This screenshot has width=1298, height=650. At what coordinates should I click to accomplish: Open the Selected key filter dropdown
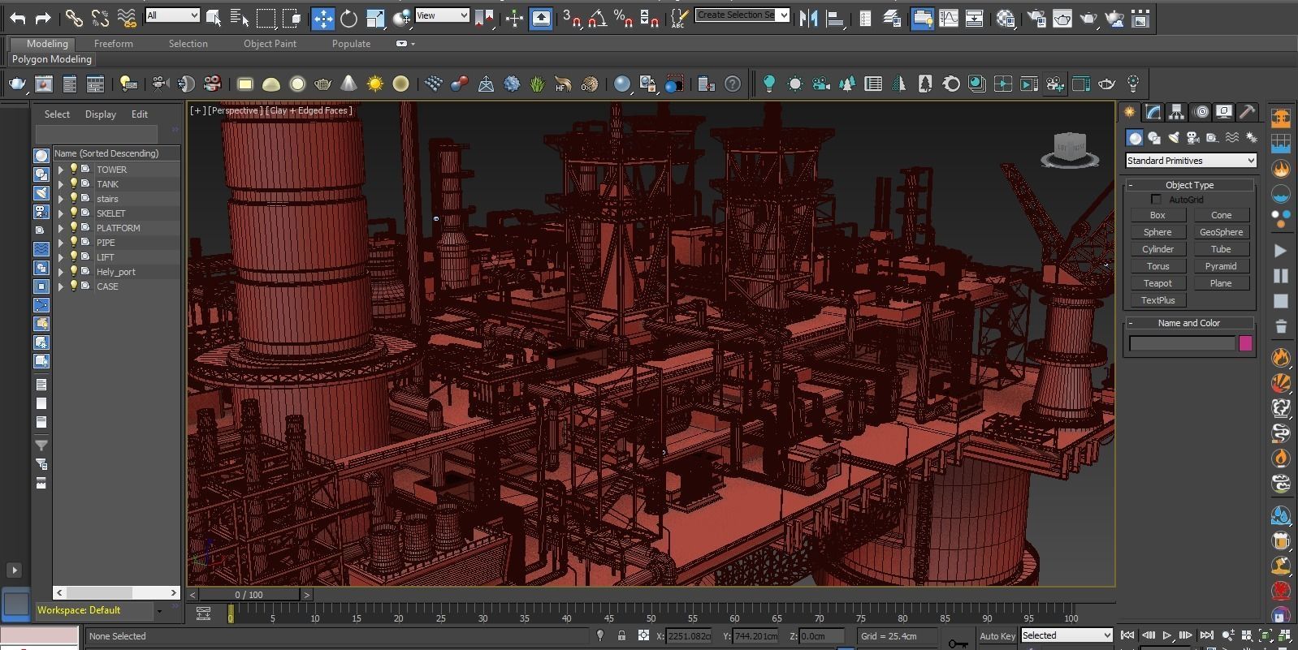tap(1067, 635)
